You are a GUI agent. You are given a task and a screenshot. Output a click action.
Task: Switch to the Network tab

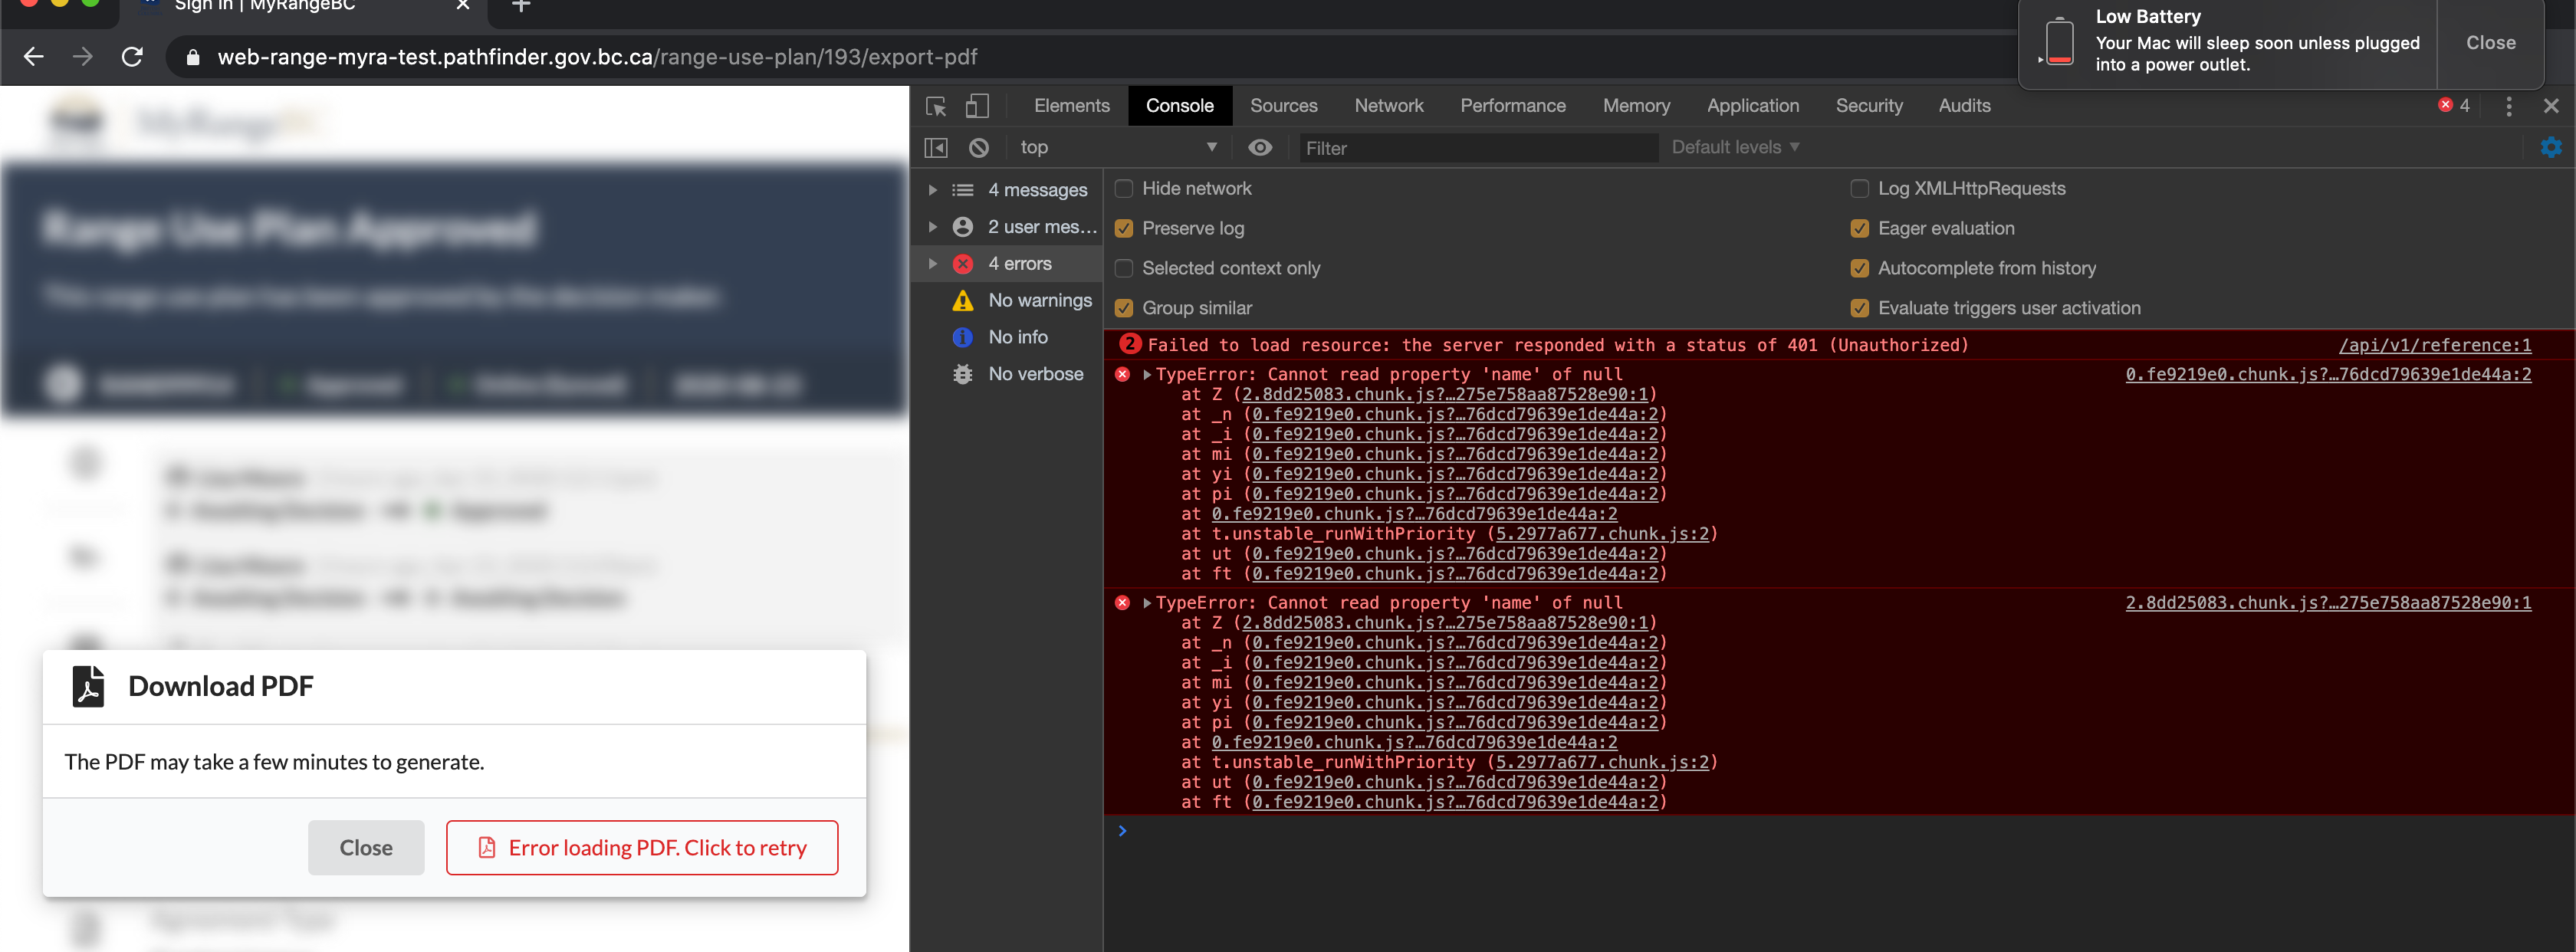[1388, 106]
